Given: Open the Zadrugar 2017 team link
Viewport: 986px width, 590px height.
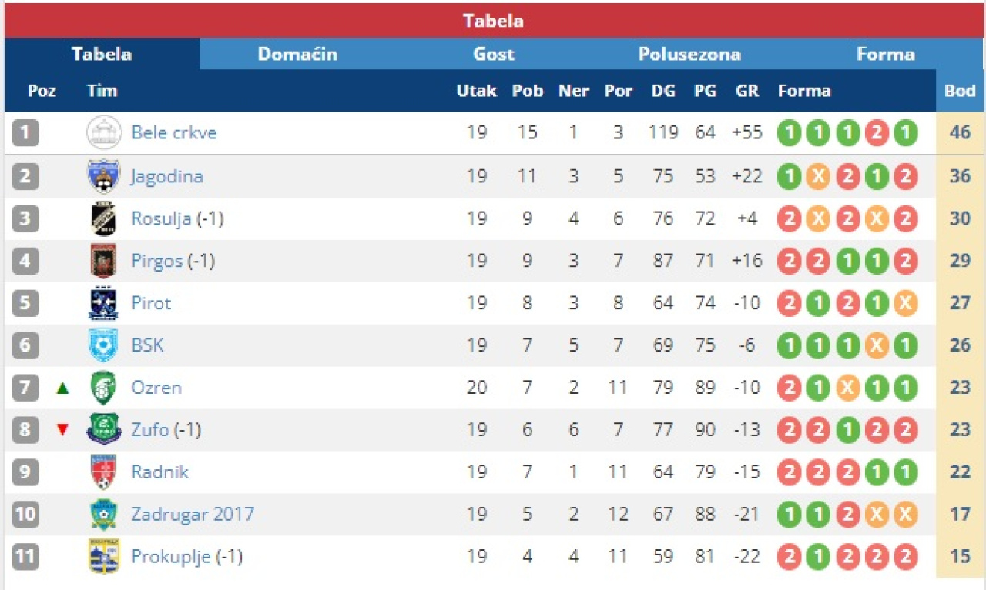Looking at the screenshot, I should pos(193,514).
